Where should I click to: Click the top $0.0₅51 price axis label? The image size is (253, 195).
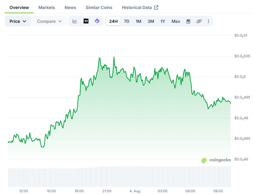(241, 35)
